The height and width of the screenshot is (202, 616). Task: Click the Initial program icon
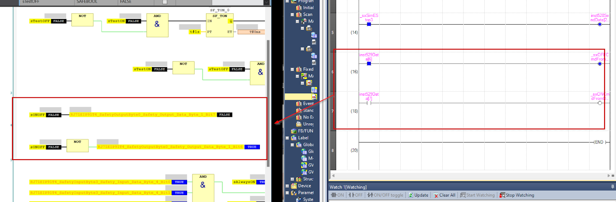coord(299,8)
